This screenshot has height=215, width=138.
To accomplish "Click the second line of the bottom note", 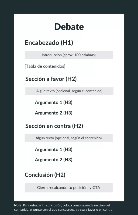I will point(63,210).
